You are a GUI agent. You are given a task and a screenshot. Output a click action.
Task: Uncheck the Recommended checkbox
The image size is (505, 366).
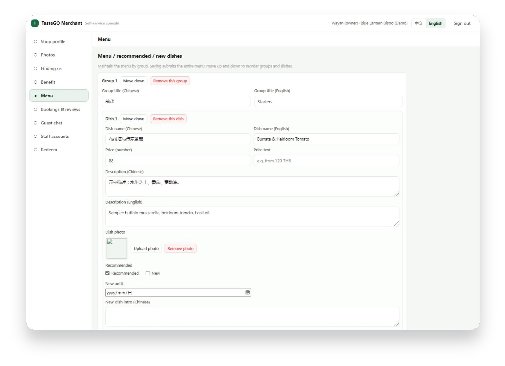107,273
